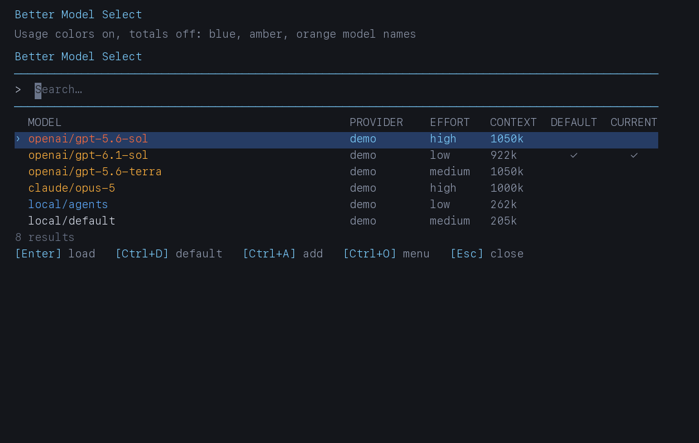699x443 pixels.
Task: Click the search prompt chevron
Action: point(18,90)
